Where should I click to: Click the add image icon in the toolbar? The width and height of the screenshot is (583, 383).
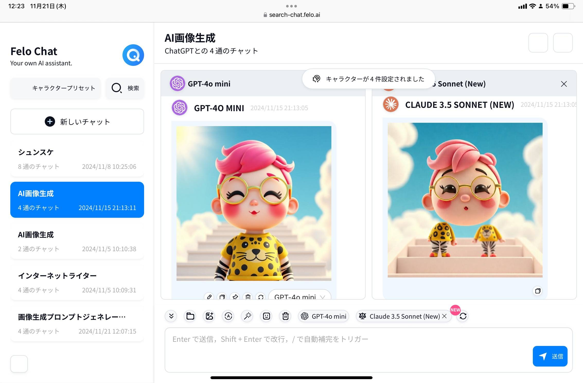tap(209, 316)
